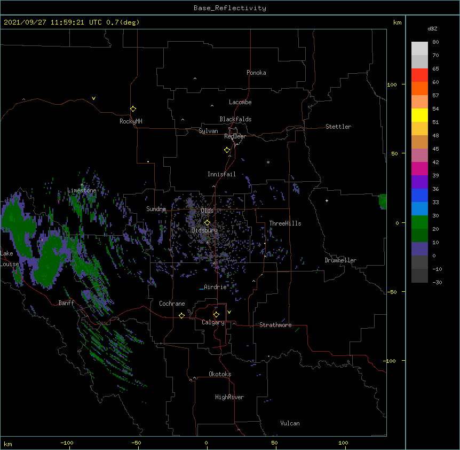Click the Ponoka city label
Image resolution: width=460 pixels, height=450 pixels.
pos(256,73)
